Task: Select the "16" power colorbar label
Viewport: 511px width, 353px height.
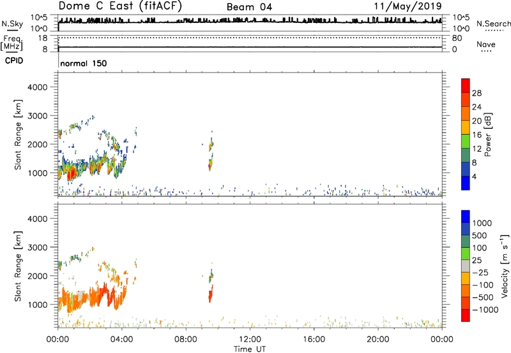Action: tap(477, 135)
